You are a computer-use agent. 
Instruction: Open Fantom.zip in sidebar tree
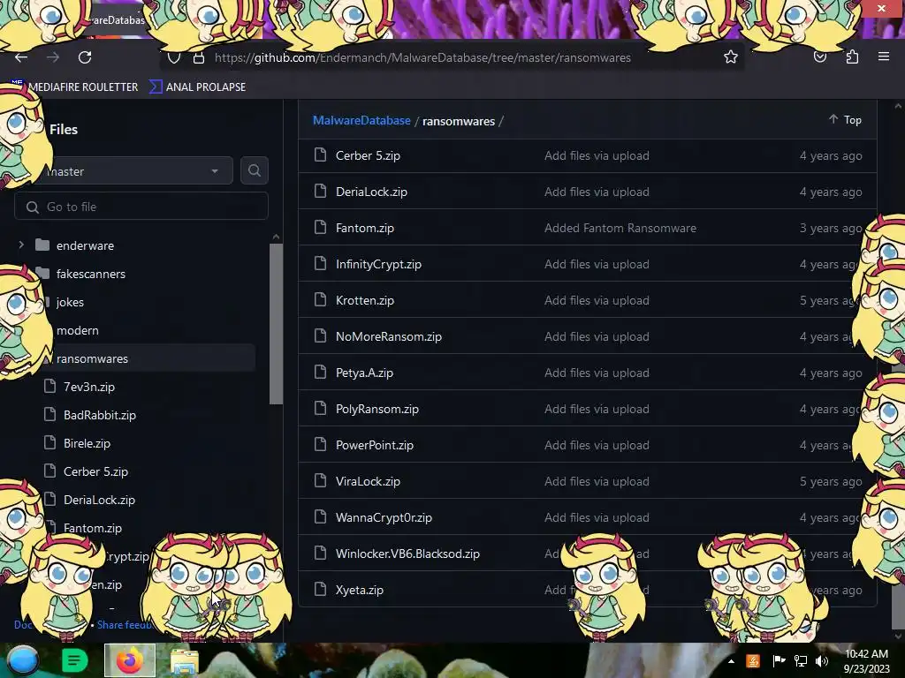(x=92, y=528)
